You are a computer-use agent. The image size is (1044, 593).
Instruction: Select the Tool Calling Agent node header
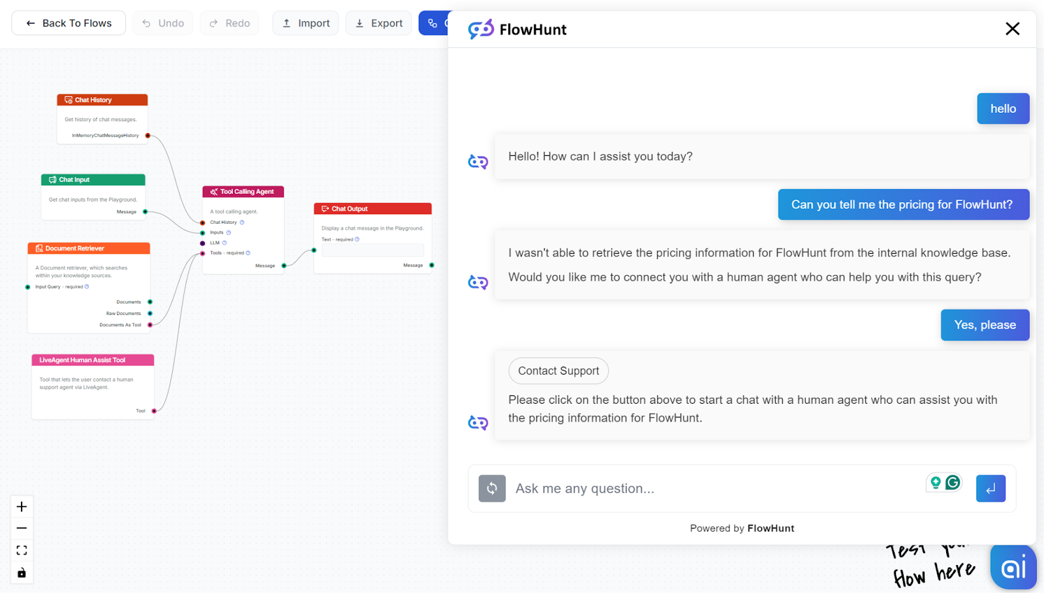pos(243,192)
